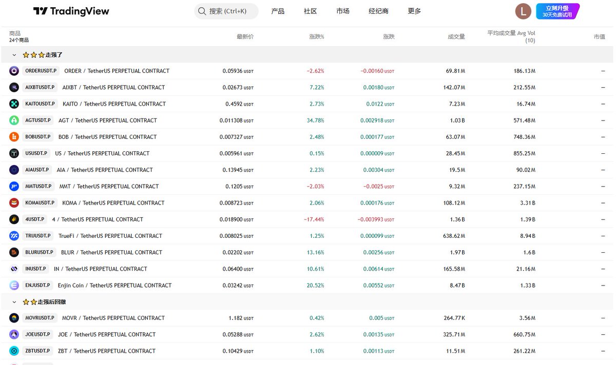Sort by 平均成交量 Avg Vol column header

pyautogui.click(x=511, y=36)
